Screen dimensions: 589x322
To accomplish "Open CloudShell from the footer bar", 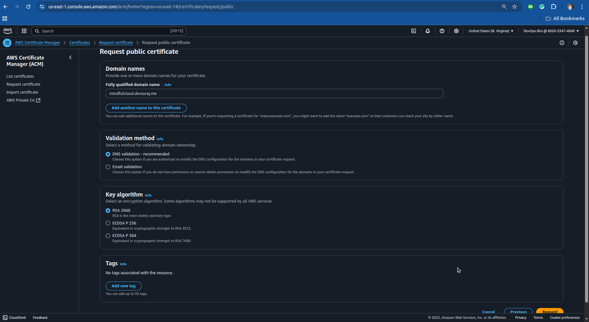I will [x=14, y=318].
